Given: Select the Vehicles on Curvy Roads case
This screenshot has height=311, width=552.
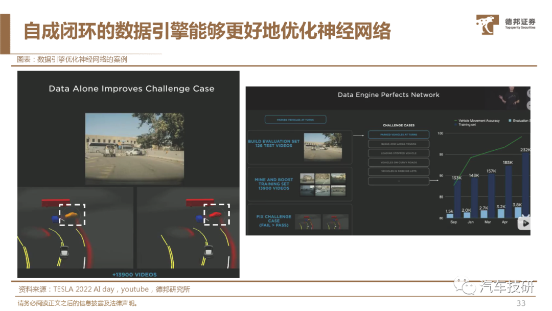Looking at the screenshot, I should click(399, 162).
